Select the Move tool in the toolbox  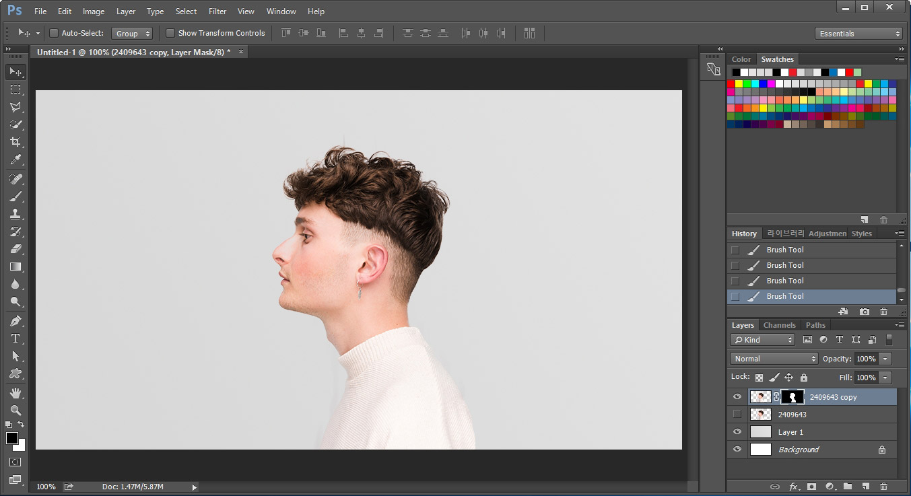pos(15,71)
